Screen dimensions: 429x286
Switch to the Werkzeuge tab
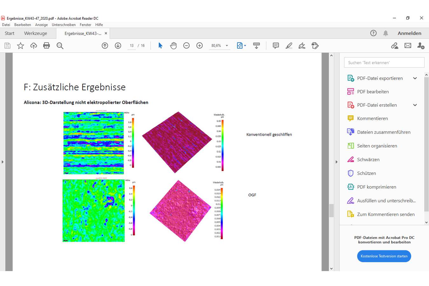click(36, 33)
